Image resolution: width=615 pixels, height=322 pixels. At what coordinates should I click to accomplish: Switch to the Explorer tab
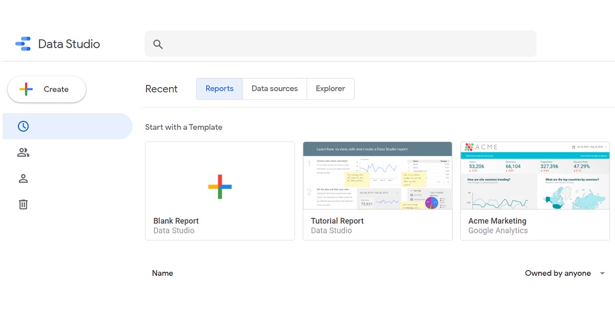(x=331, y=89)
